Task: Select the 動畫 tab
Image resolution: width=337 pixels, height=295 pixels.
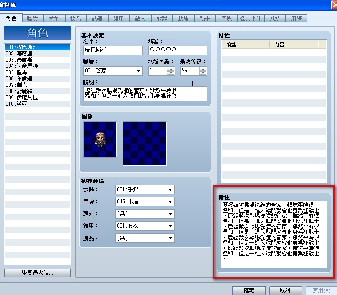Action: click(205, 19)
